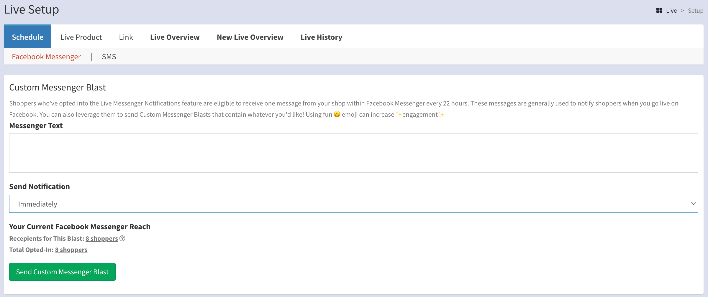Click the smiley emoji in the description

(x=337, y=114)
